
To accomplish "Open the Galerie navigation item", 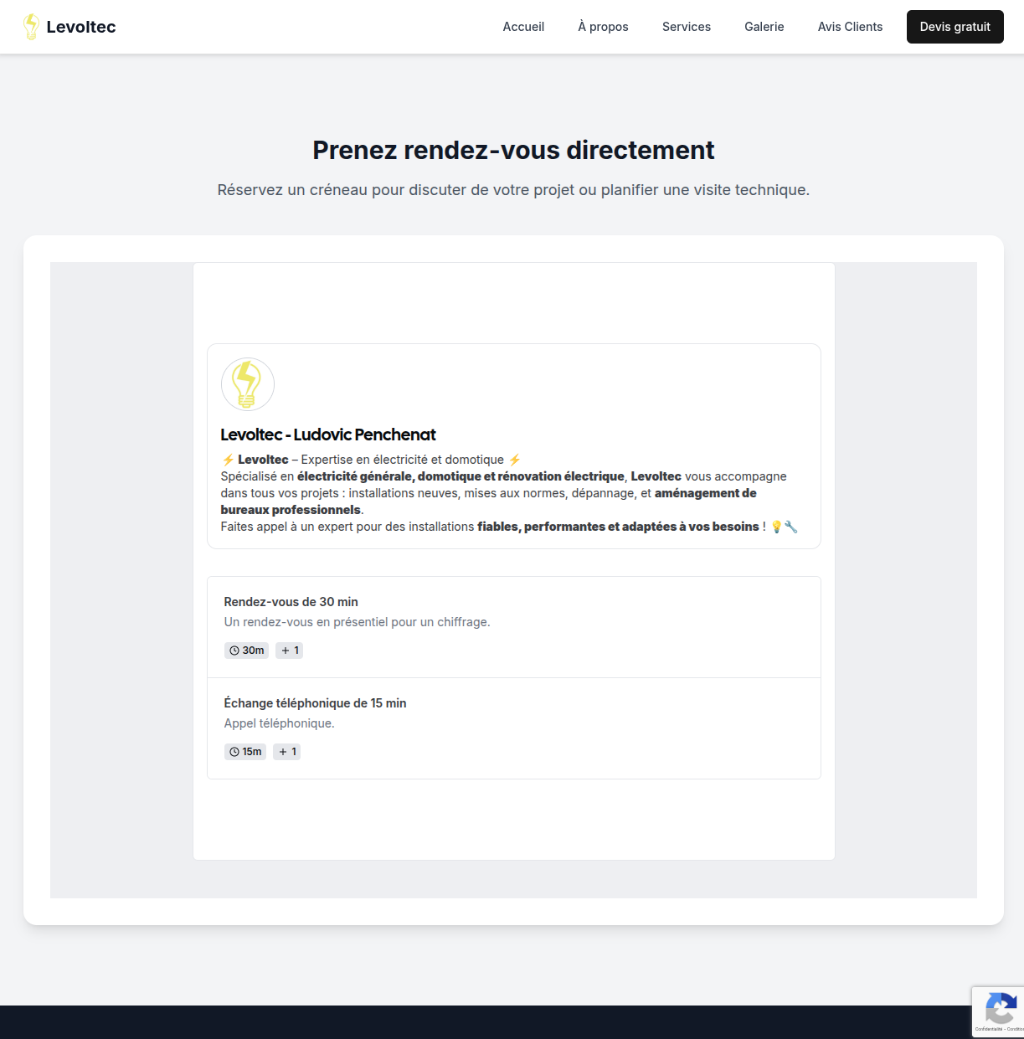I will [x=763, y=26].
